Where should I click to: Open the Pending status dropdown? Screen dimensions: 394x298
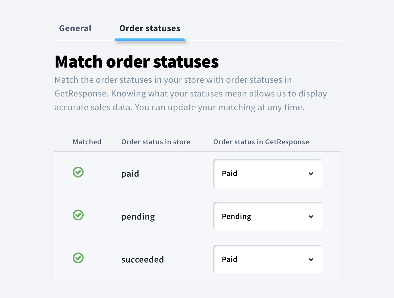(x=267, y=216)
